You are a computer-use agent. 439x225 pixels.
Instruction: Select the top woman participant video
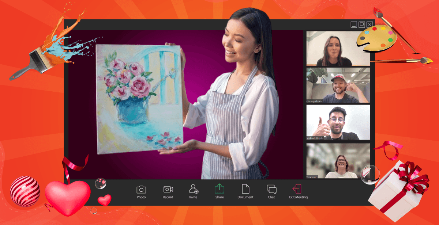(338, 49)
